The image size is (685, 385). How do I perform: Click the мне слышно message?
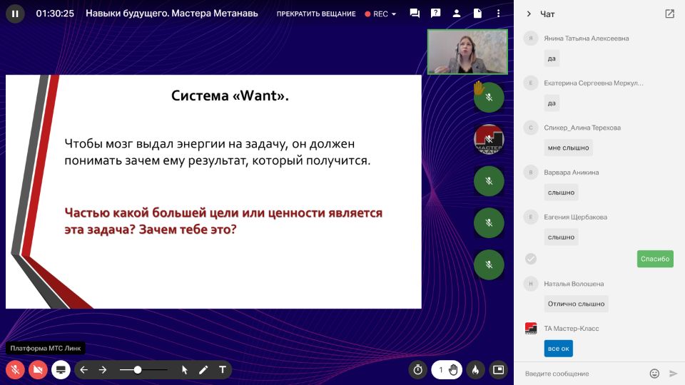pyautogui.click(x=568, y=148)
